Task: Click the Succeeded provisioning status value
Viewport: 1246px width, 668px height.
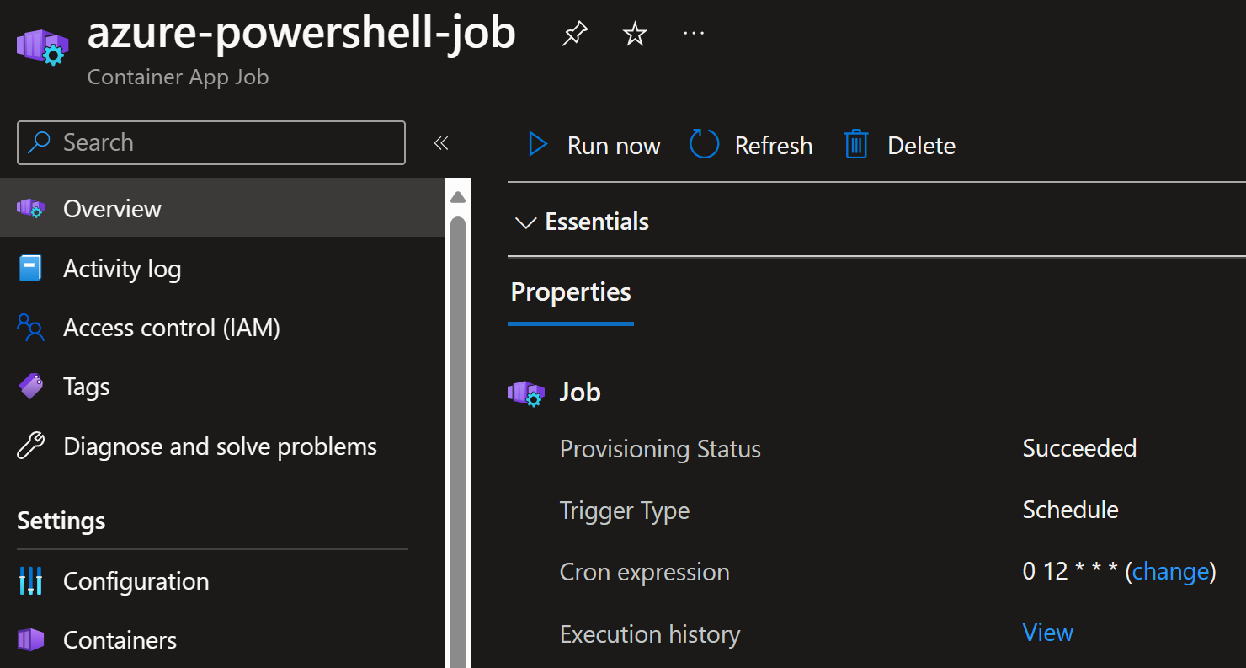Action: coord(1079,448)
